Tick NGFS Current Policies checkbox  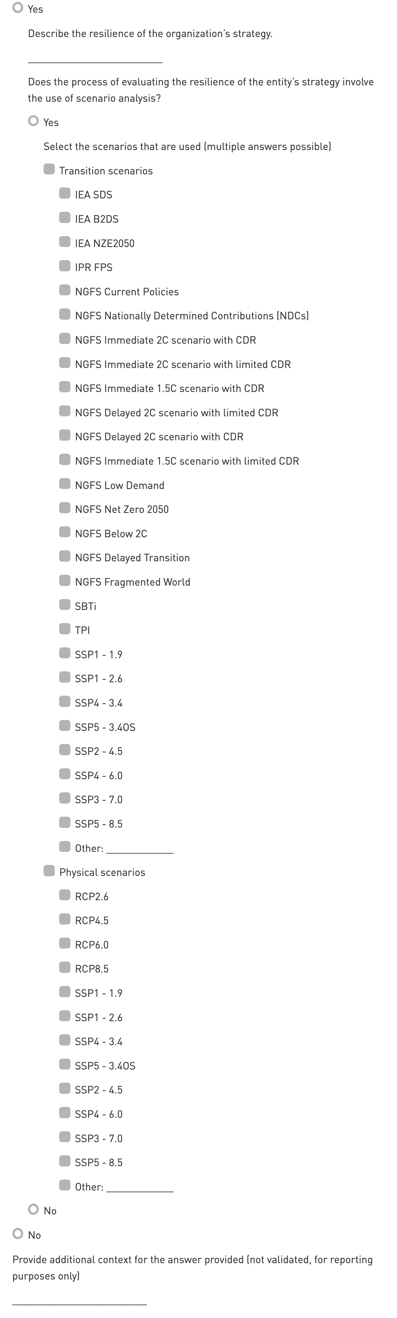pyautogui.click(x=64, y=291)
